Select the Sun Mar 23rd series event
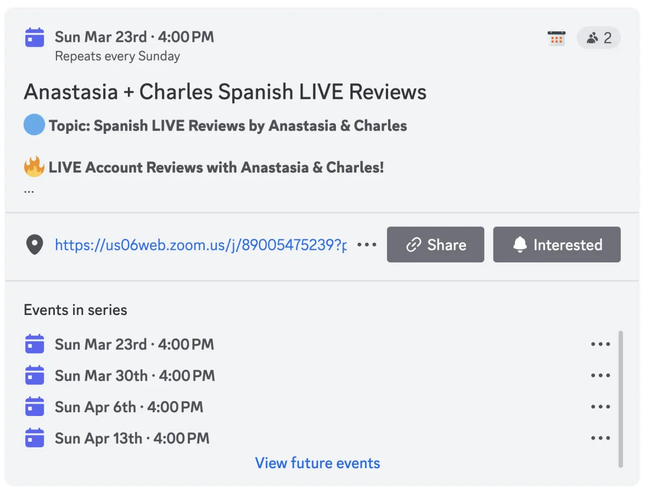Screen dimensions: 645x495 [x=134, y=344]
